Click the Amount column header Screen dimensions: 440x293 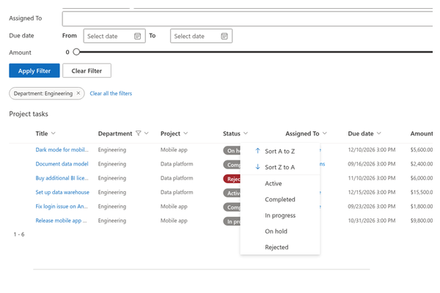point(422,133)
